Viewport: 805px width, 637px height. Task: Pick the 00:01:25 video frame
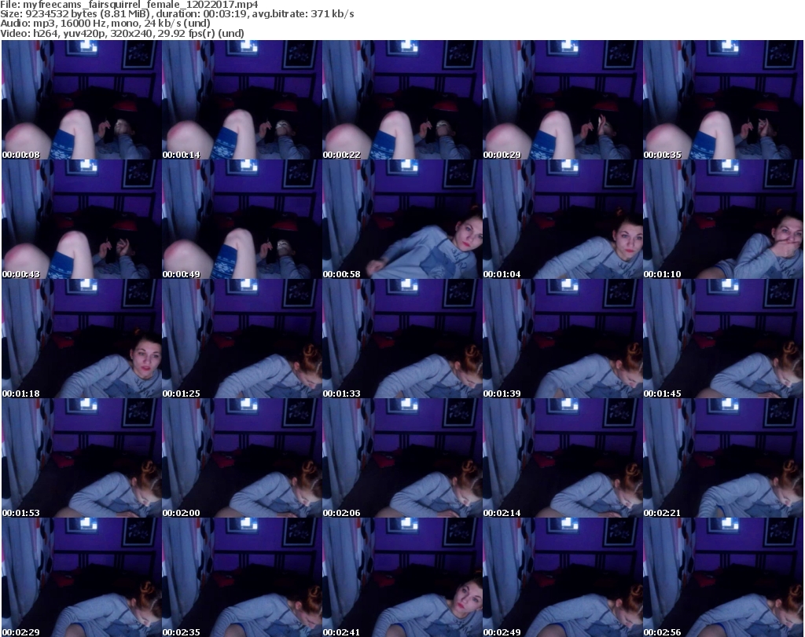coord(242,339)
